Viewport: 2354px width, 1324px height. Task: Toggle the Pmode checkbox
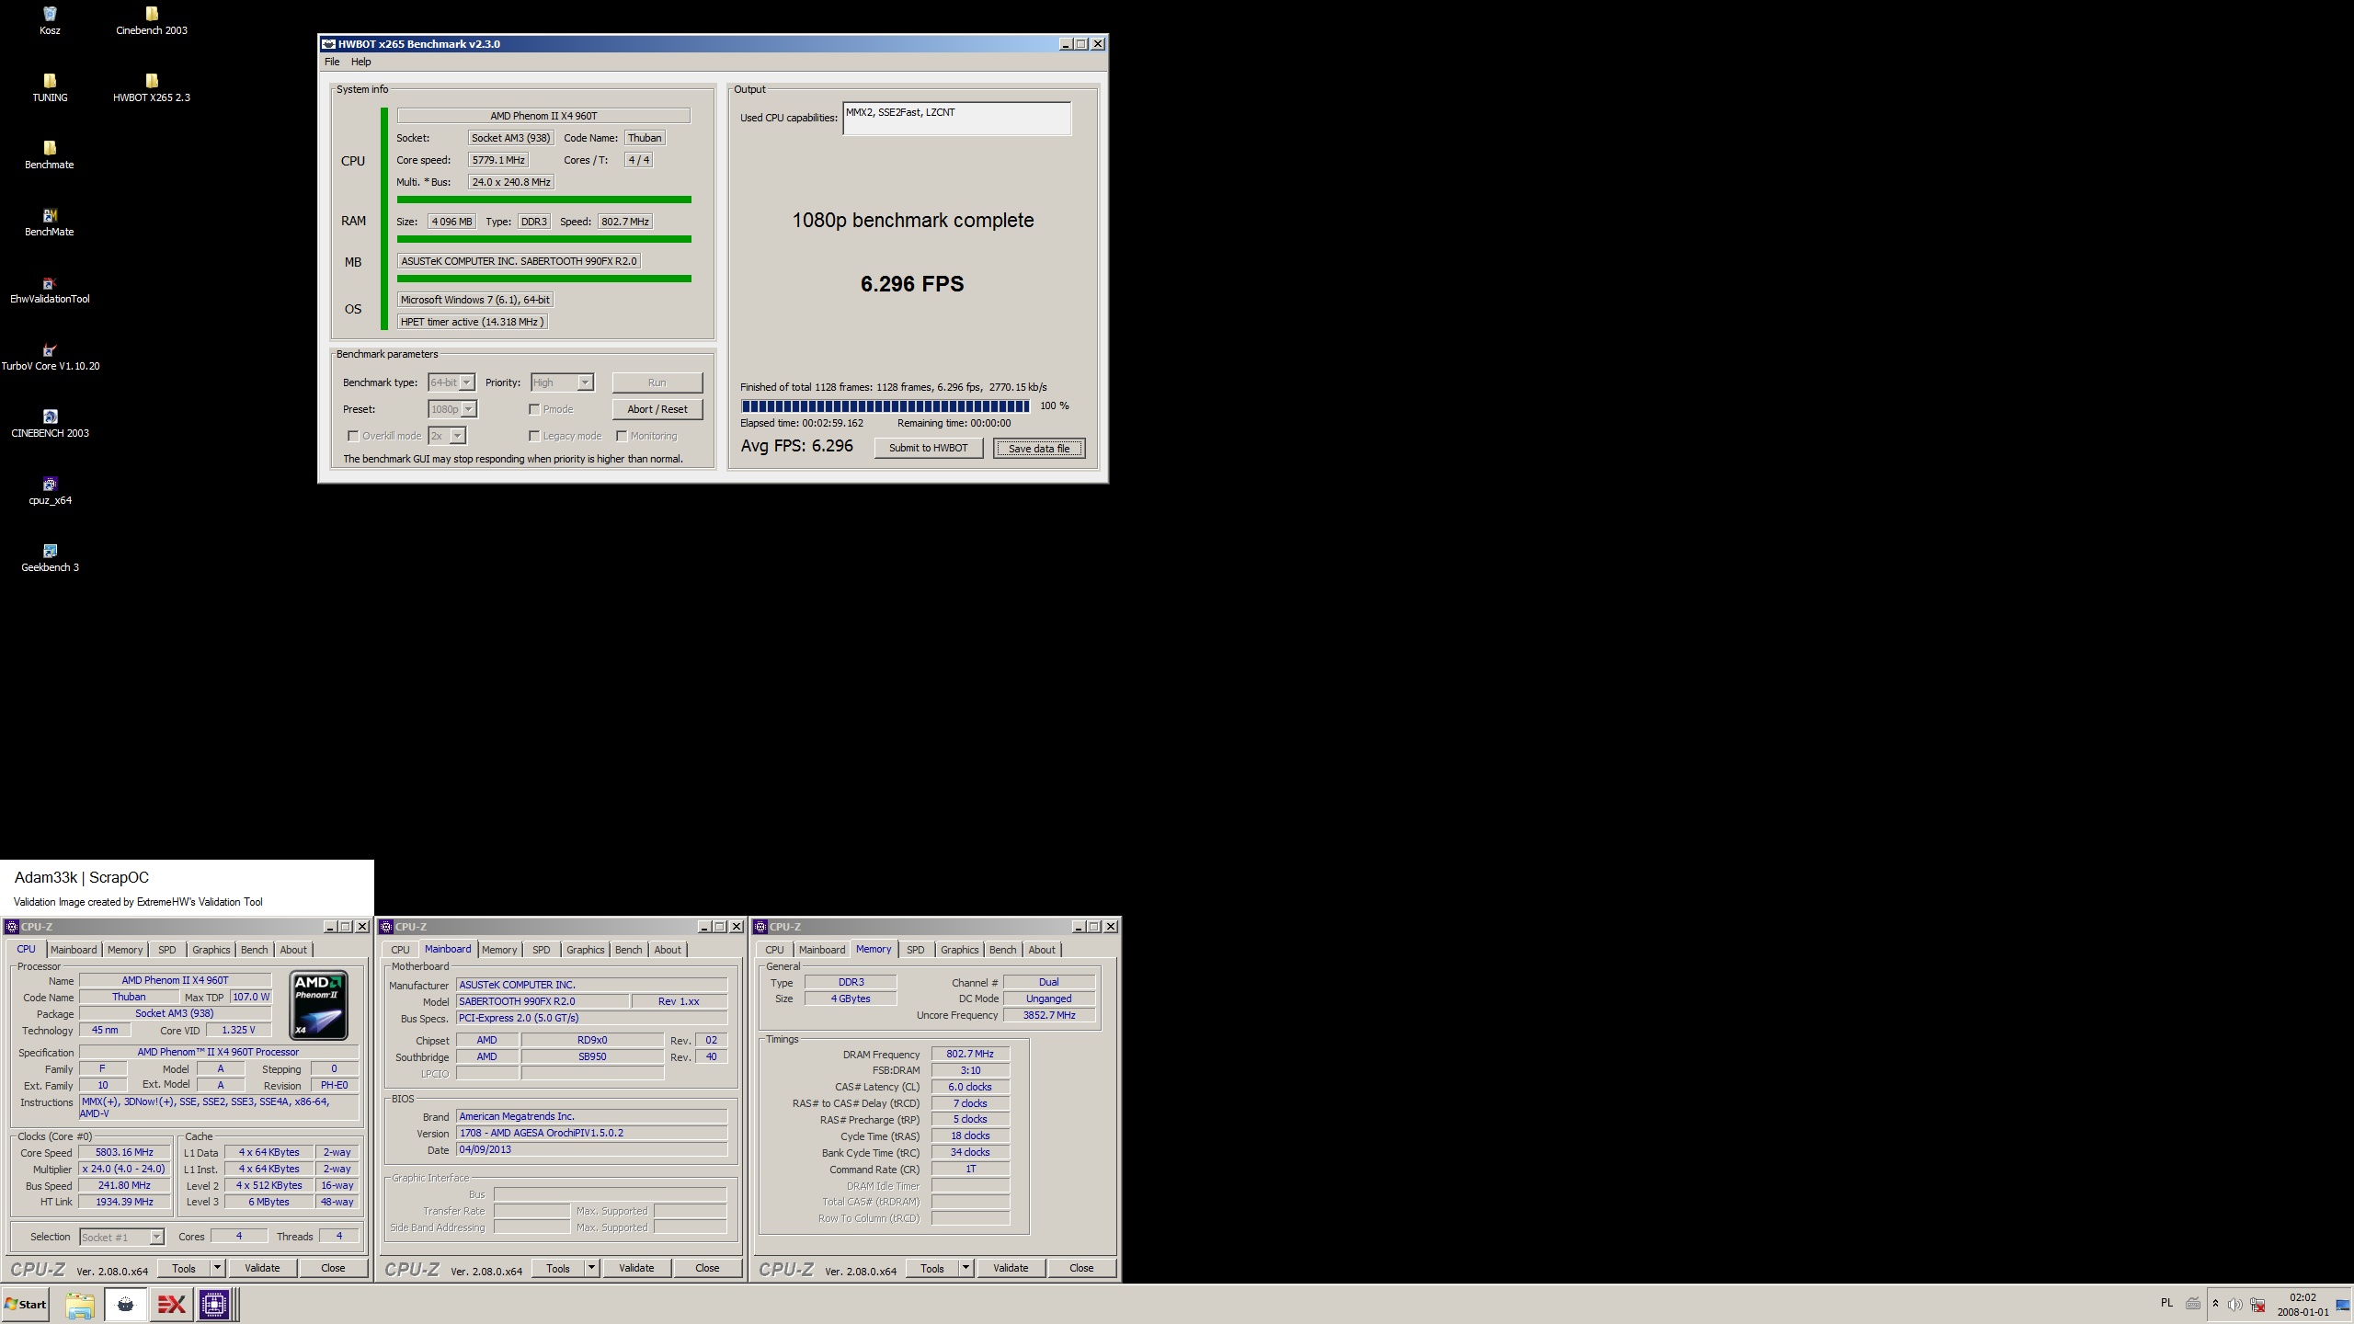pyautogui.click(x=534, y=409)
